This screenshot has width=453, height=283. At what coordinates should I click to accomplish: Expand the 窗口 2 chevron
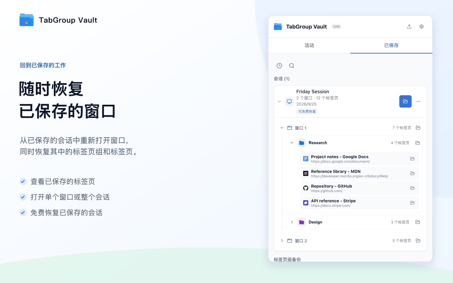coord(282,241)
